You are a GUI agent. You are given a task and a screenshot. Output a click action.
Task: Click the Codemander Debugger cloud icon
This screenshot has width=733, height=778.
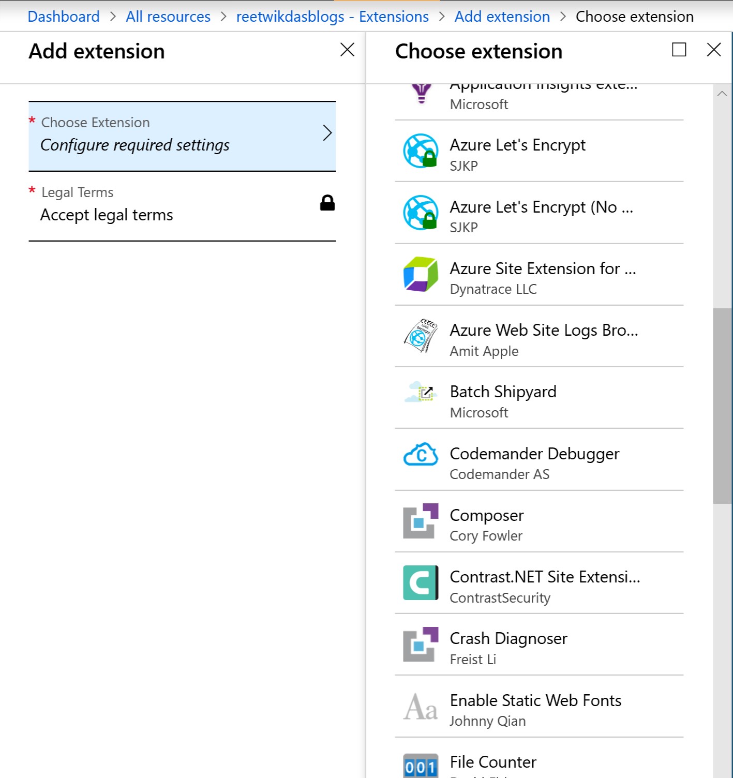point(421,455)
